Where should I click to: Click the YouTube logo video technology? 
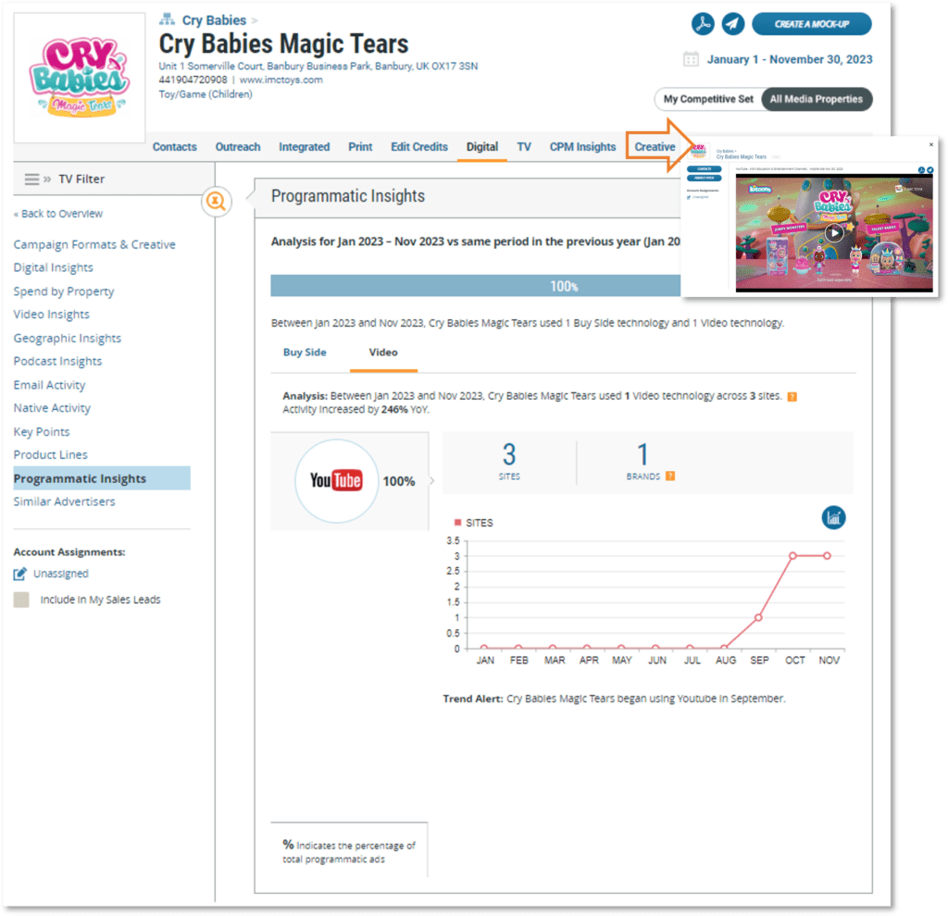point(336,481)
